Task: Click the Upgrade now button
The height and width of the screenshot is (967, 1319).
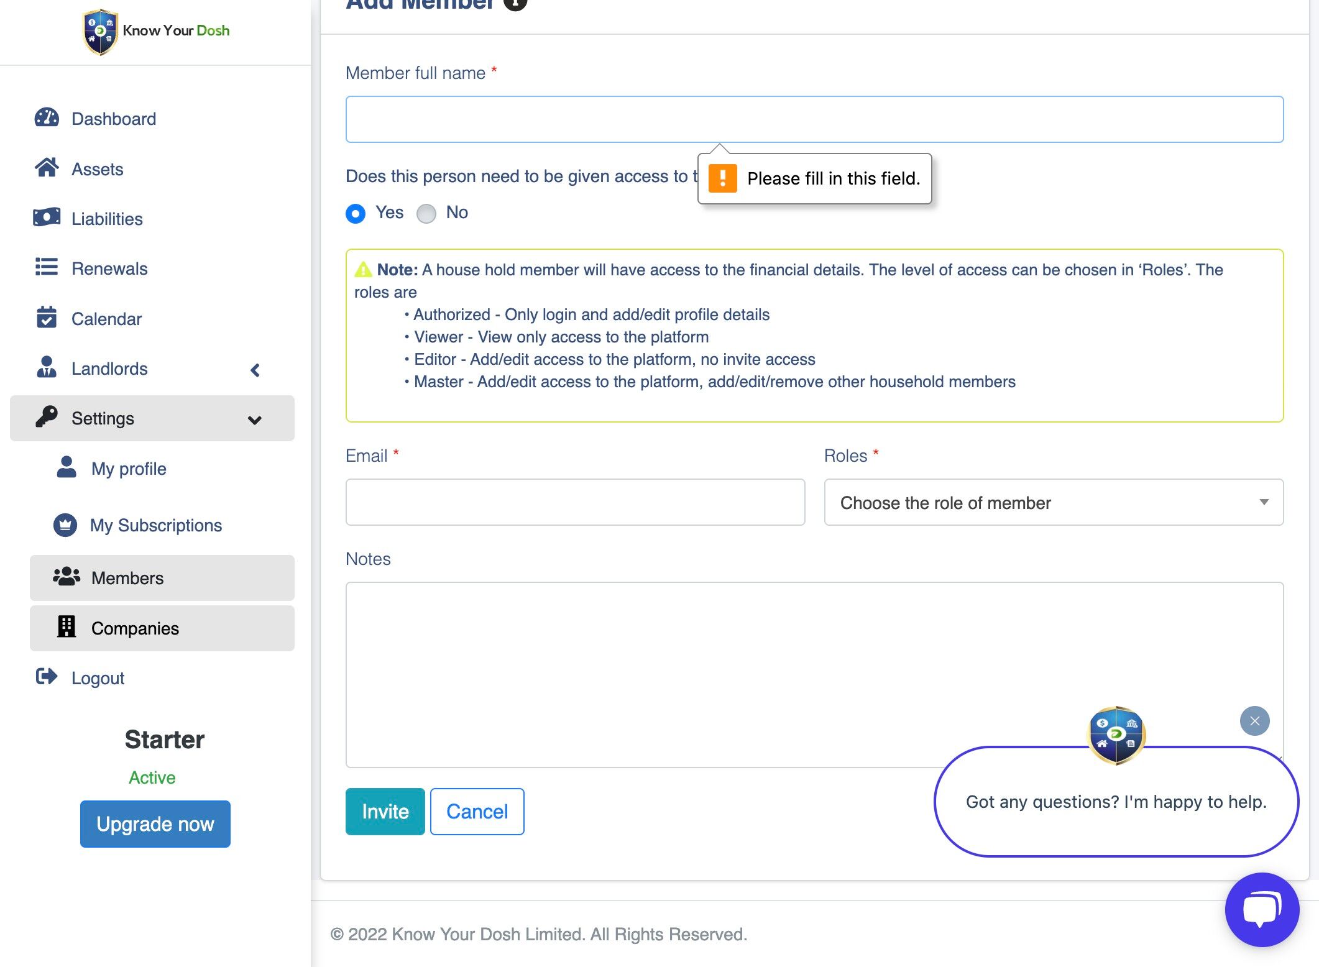Action: [x=155, y=824]
